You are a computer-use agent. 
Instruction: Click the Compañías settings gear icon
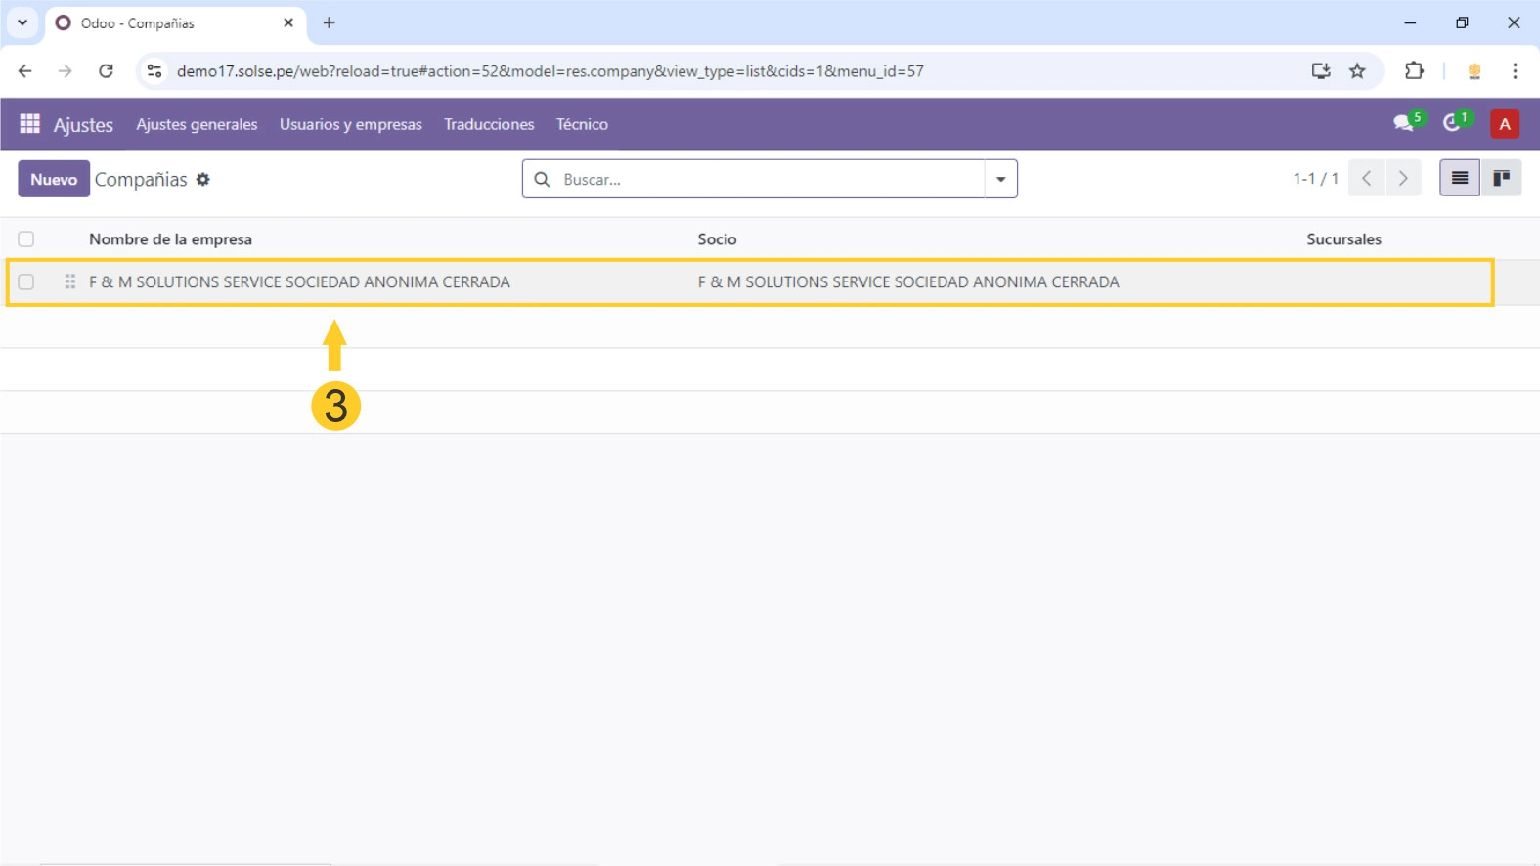[203, 180]
